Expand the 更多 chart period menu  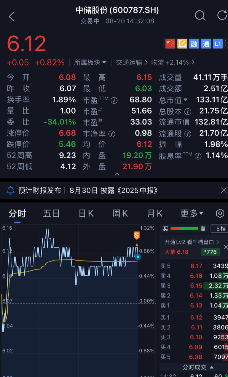tap(192, 213)
